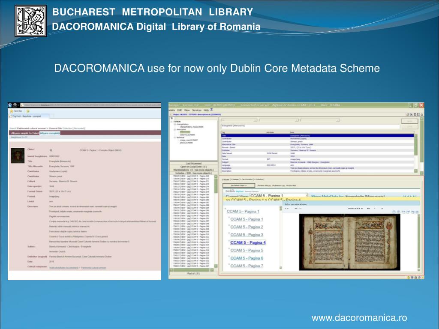The image size is (439, 329).
Task: Click the metadata table scroll-up arrow
Action: coord(416,136)
